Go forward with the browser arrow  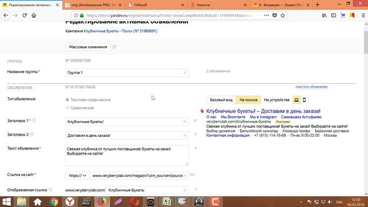tap(16, 16)
